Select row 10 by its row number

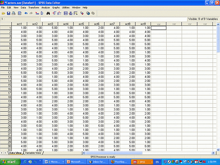tap(6, 64)
